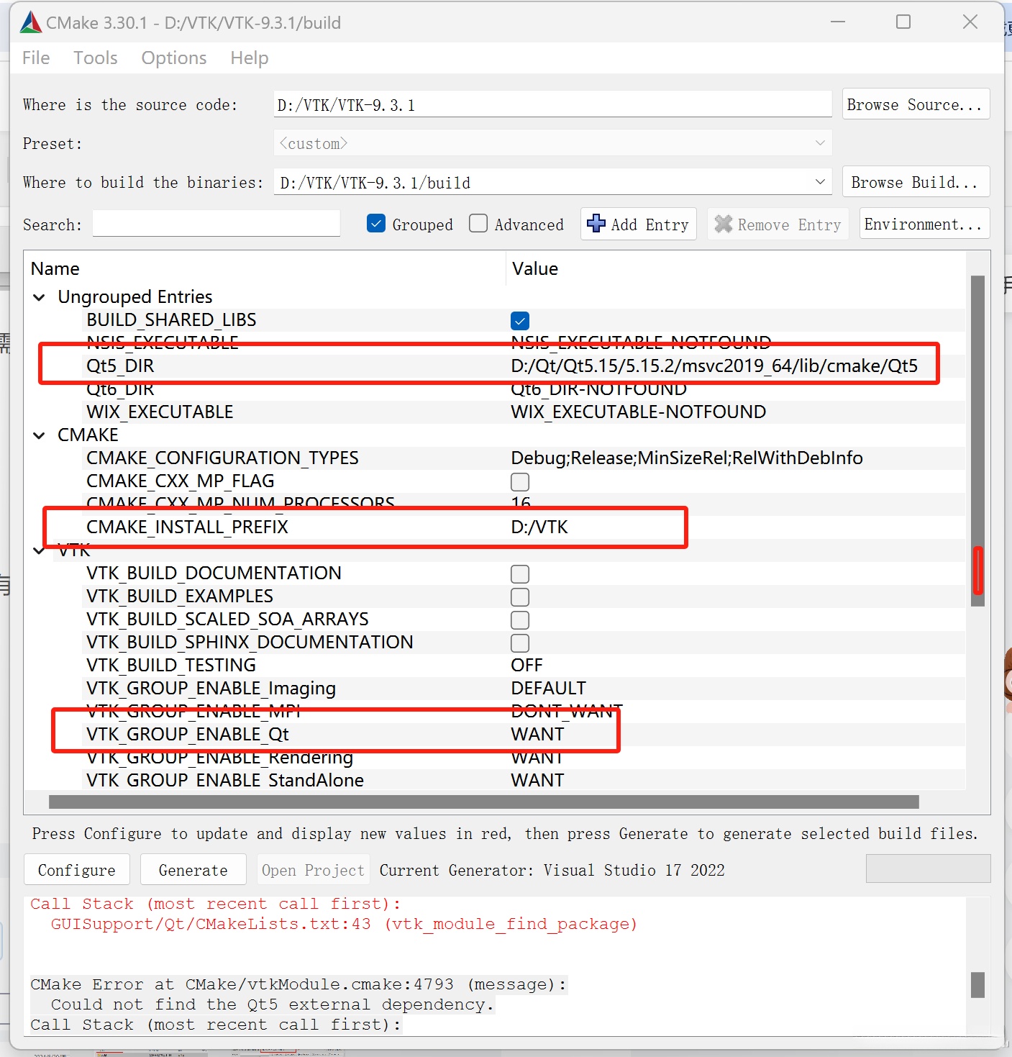Select VTK_GROUP_ENABLE_StandAlone entry
Viewport: 1012px width, 1057px height.
tap(225, 781)
